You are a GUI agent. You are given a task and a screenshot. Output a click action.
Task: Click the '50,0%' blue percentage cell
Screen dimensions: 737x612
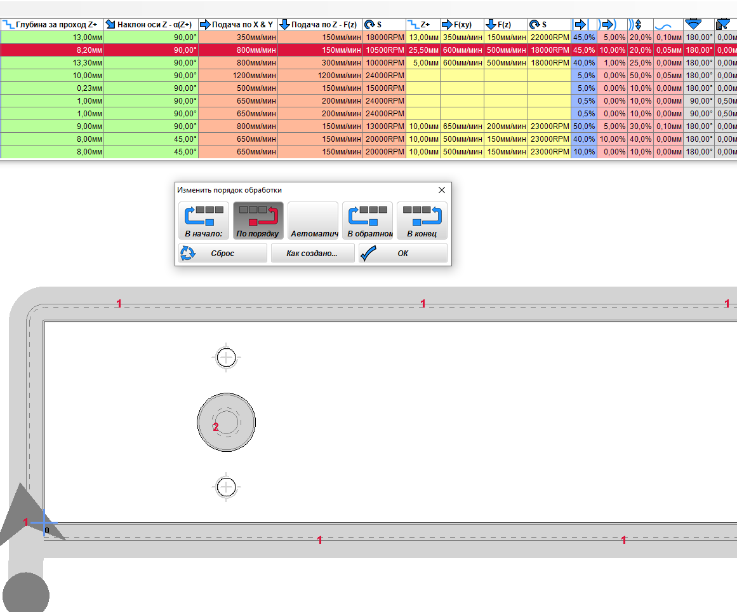[x=584, y=126]
